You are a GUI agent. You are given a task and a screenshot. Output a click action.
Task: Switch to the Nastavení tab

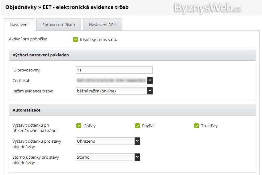(19, 25)
